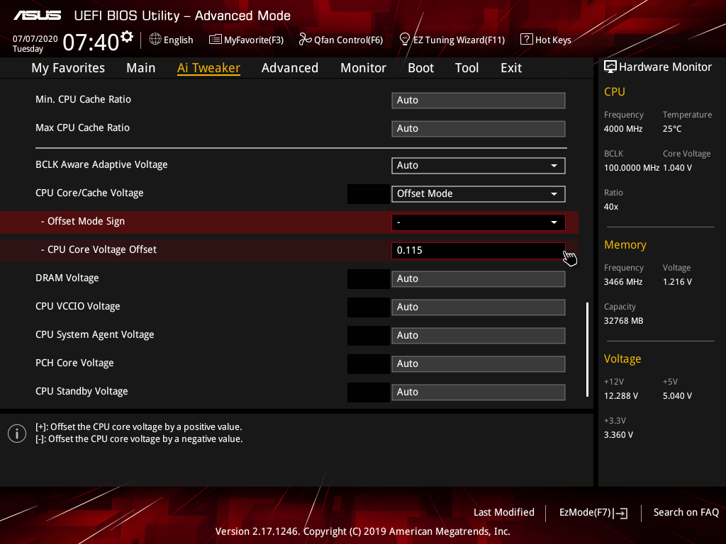This screenshot has width=726, height=544.
Task: Click the settings list vertical scrollbar
Action: (587, 350)
